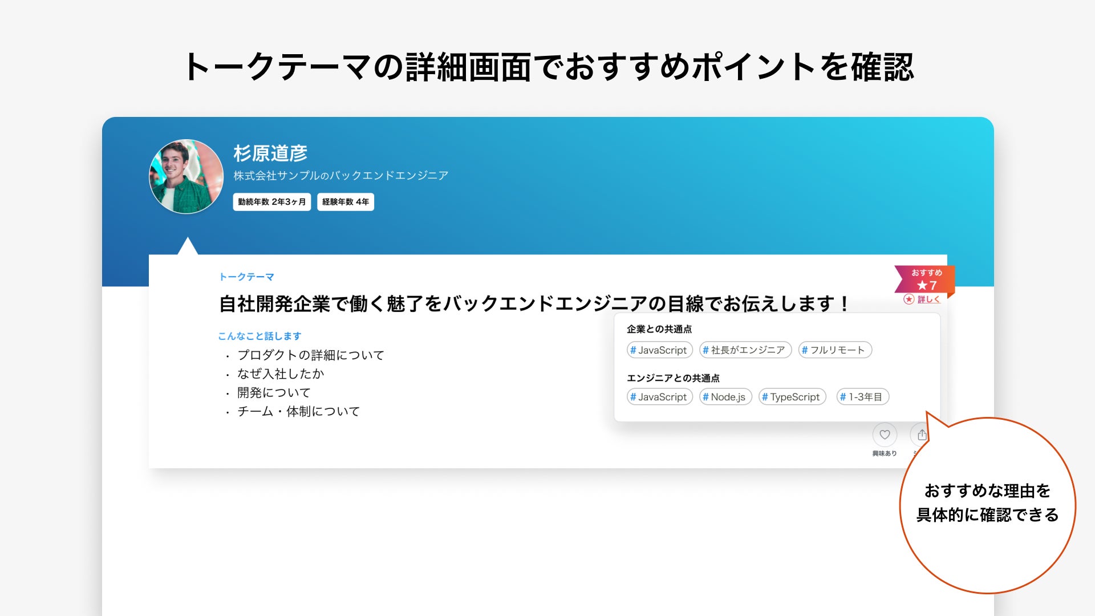Click the share icon beside the heart
This screenshot has height=616, width=1095.
tap(920, 435)
